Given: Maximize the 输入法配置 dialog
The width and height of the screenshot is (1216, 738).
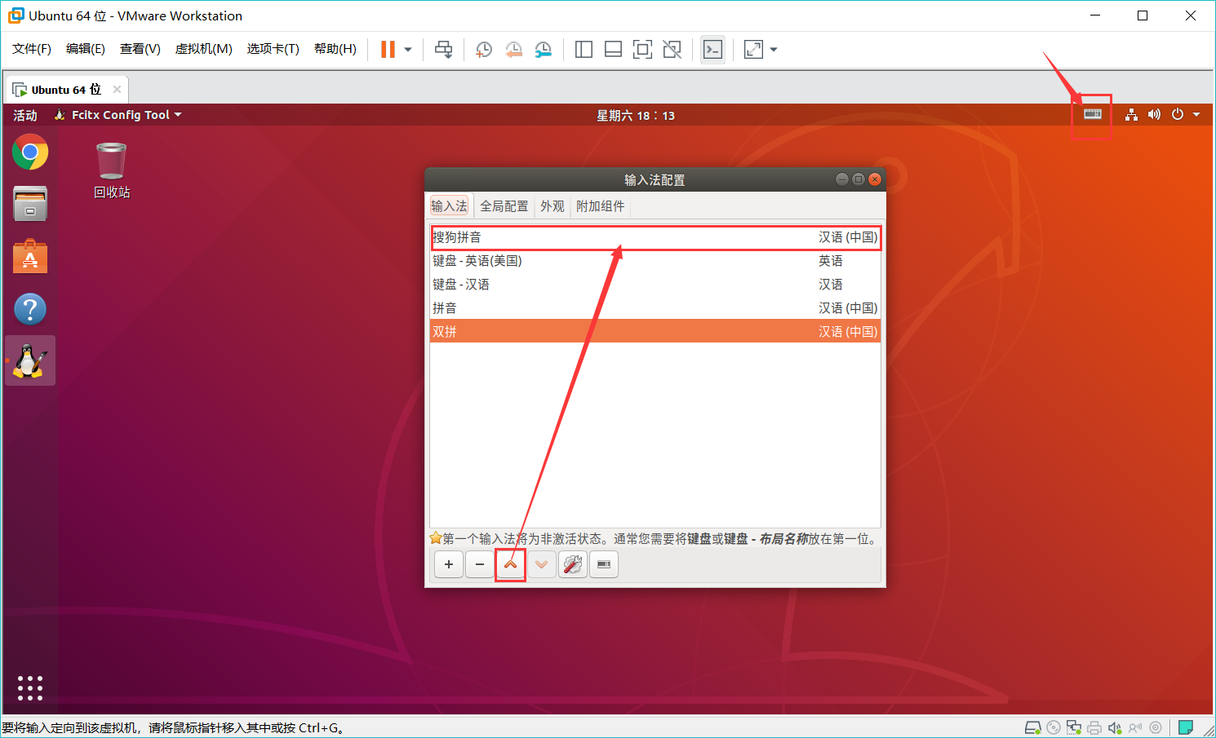Looking at the screenshot, I should point(859,179).
